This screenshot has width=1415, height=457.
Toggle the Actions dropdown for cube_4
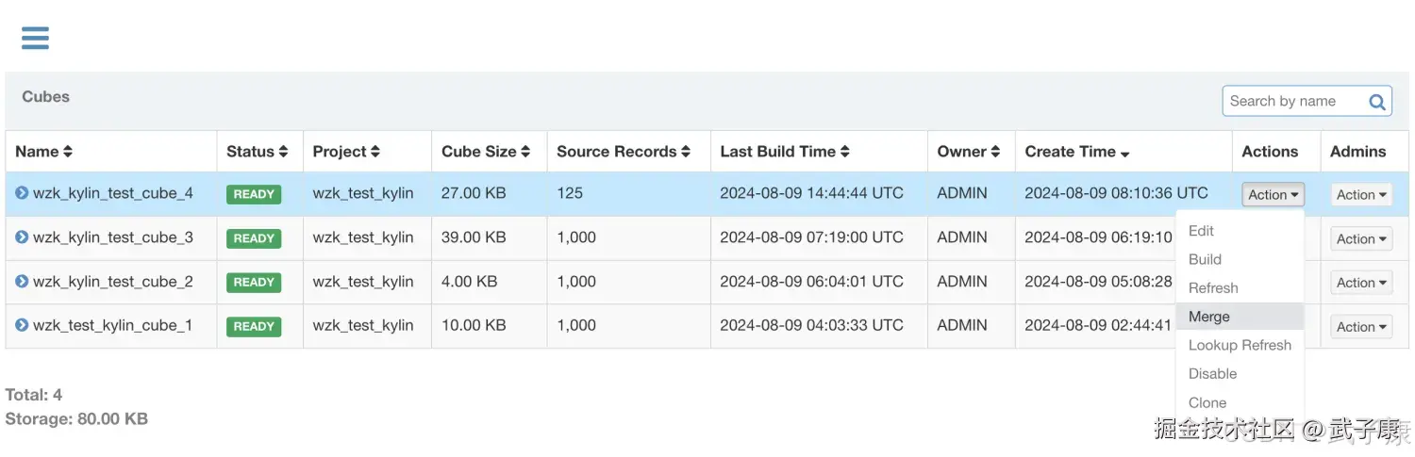click(x=1273, y=194)
